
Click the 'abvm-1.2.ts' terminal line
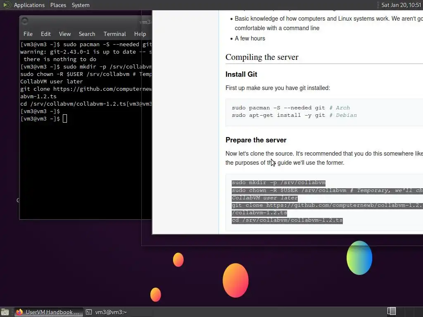(x=38, y=96)
